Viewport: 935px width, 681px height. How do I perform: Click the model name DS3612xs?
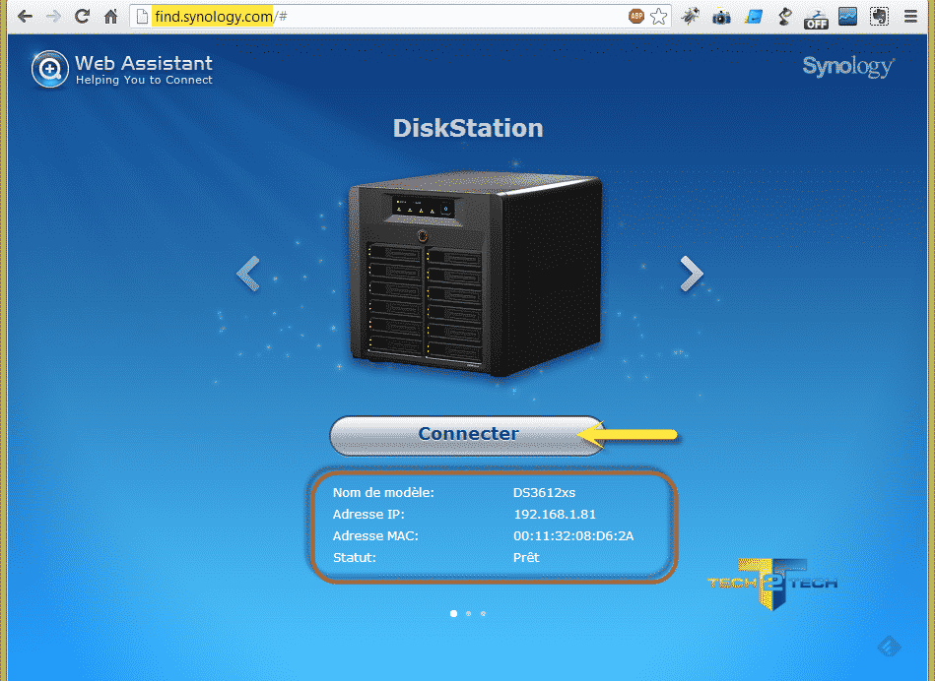[545, 493]
